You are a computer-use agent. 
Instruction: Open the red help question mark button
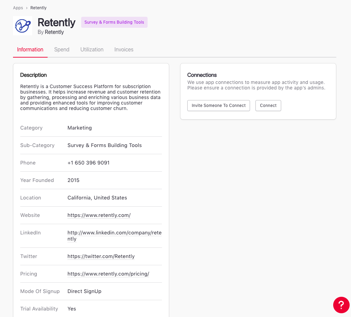[341, 305]
